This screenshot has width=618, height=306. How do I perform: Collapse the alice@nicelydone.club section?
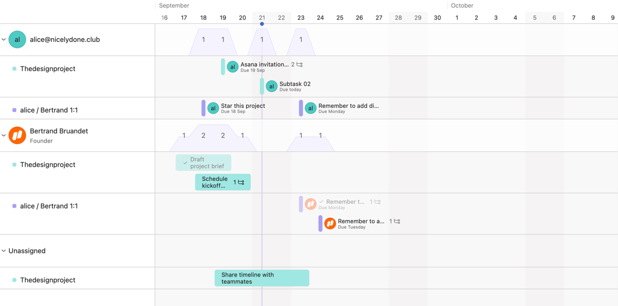[4, 39]
